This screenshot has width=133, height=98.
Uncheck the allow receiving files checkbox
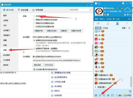pos(34,69)
